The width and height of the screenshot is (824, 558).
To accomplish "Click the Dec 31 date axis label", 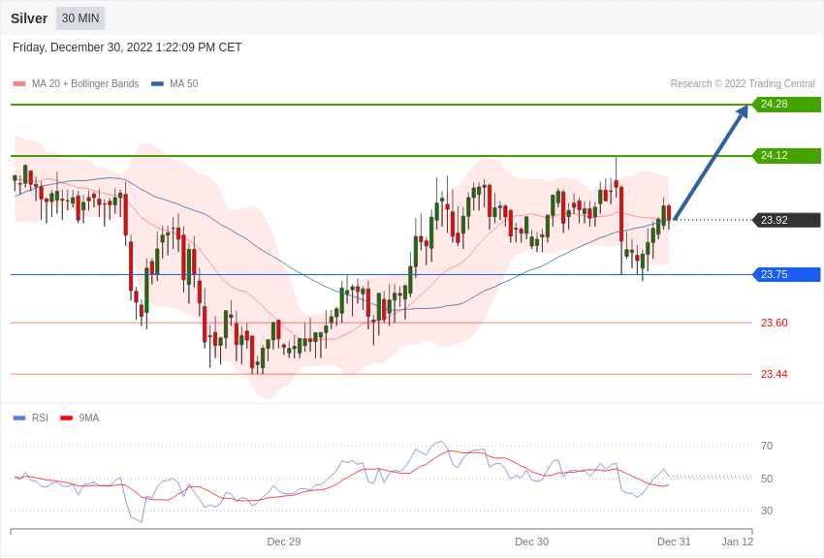I will coord(675,542).
